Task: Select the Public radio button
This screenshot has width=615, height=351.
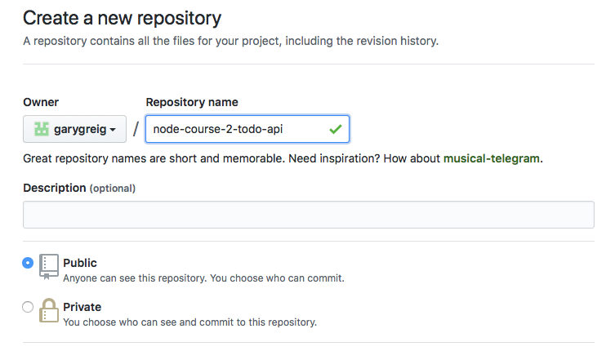Action: coord(29,263)
